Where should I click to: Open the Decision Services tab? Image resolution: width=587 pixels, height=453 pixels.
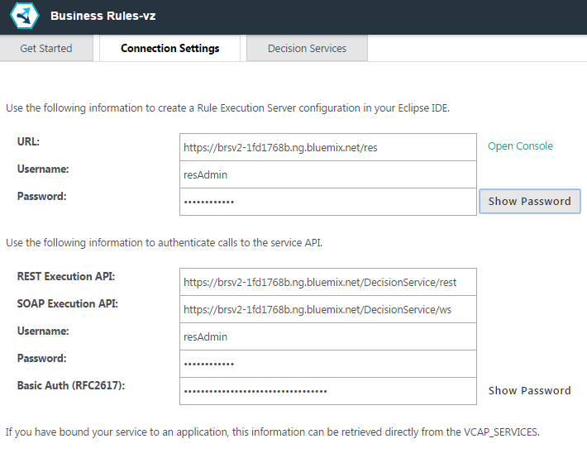[x=307, y=48]
